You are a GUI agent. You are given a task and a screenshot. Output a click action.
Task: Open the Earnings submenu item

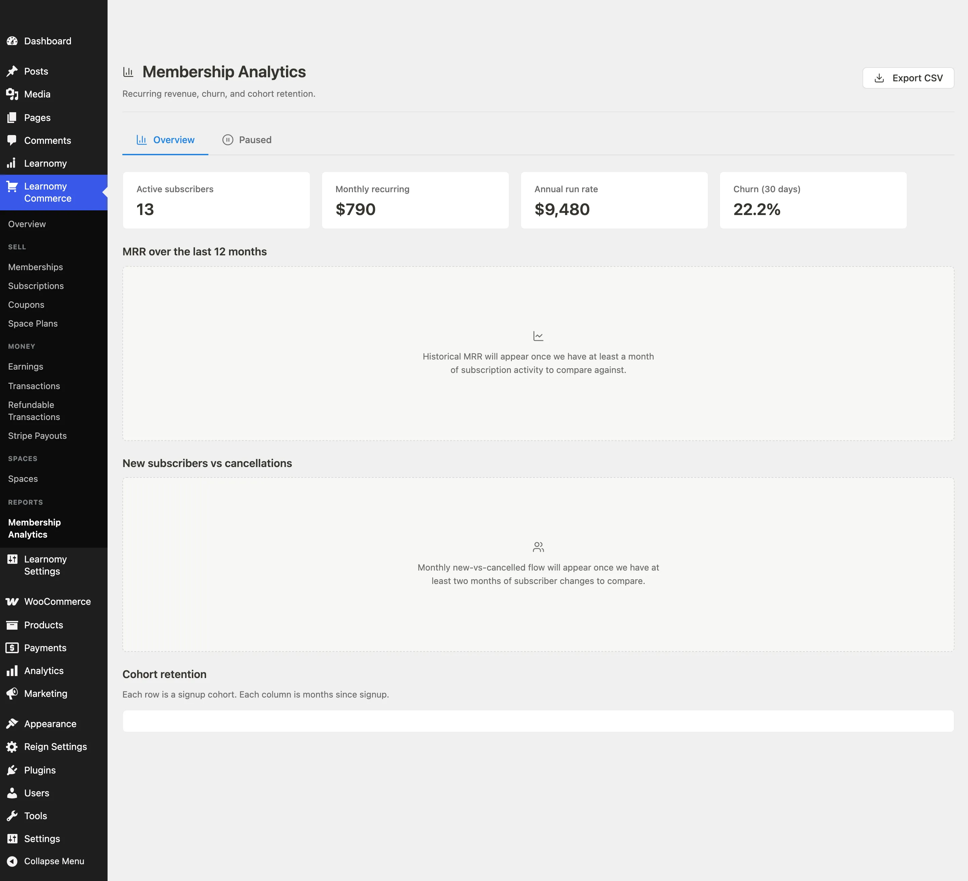pyautogui.click(x=26, y=366)
